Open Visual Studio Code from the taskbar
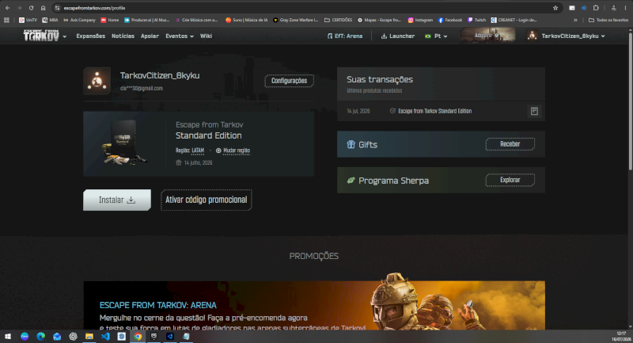This screenshot has height=343, width=633. pyautogui.click(x=105, y=336)
